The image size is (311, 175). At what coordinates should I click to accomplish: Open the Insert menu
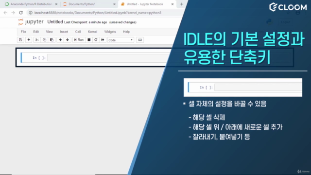[64, 32]
